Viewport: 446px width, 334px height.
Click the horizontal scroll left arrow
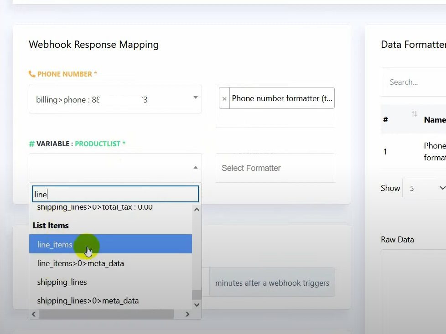(33, 314)
